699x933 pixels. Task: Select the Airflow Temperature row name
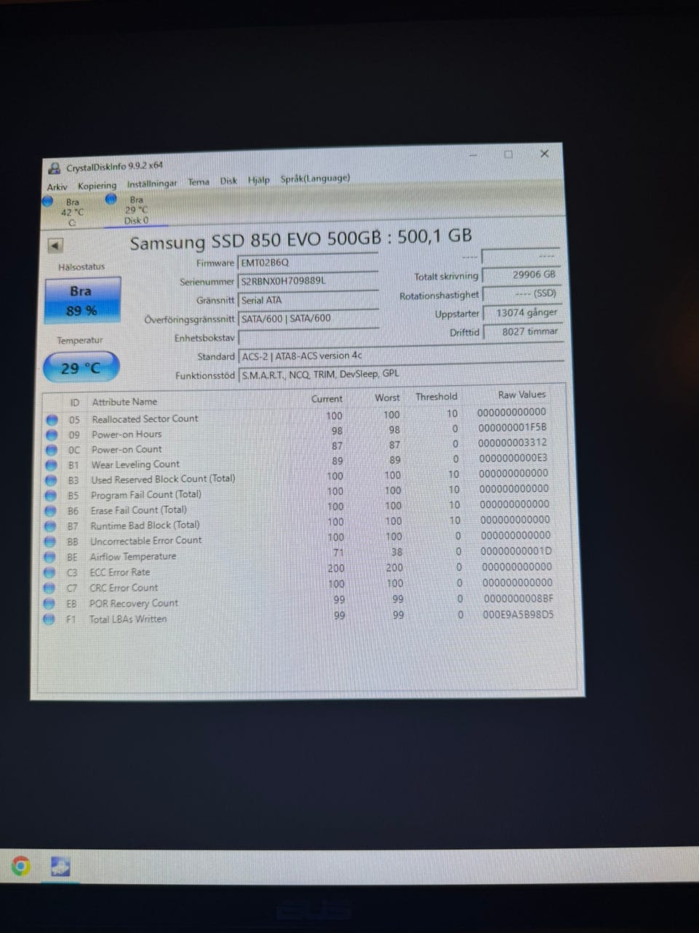point(133,556)
